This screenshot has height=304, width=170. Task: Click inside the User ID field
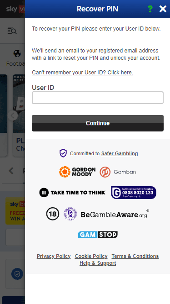(98, 98)
